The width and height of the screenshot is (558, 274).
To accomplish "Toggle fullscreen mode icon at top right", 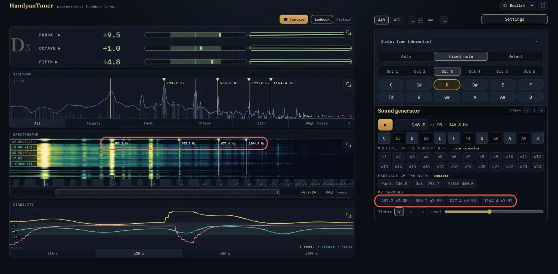I will 543,5.
